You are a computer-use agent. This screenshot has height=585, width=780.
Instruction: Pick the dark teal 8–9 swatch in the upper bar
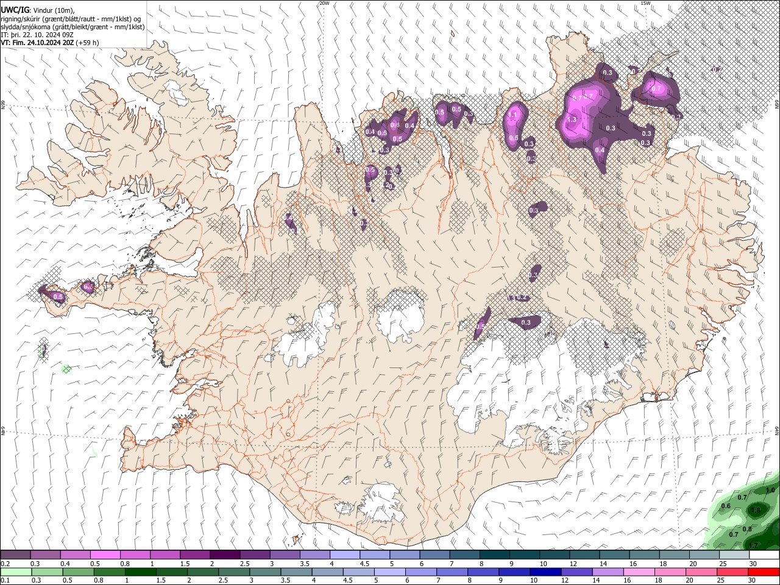[x=494, y=555]
